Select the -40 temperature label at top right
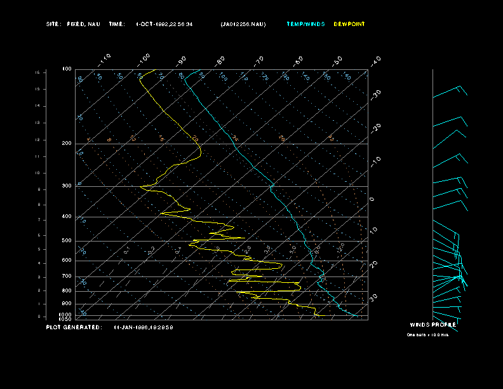The height and width of the screenshot is (389, 503). (375, 60)
